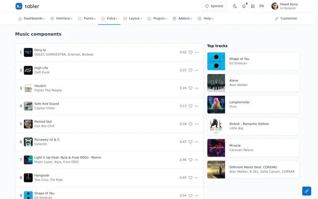
Task: Click track duration 3:42
Action: pos(183,52)
